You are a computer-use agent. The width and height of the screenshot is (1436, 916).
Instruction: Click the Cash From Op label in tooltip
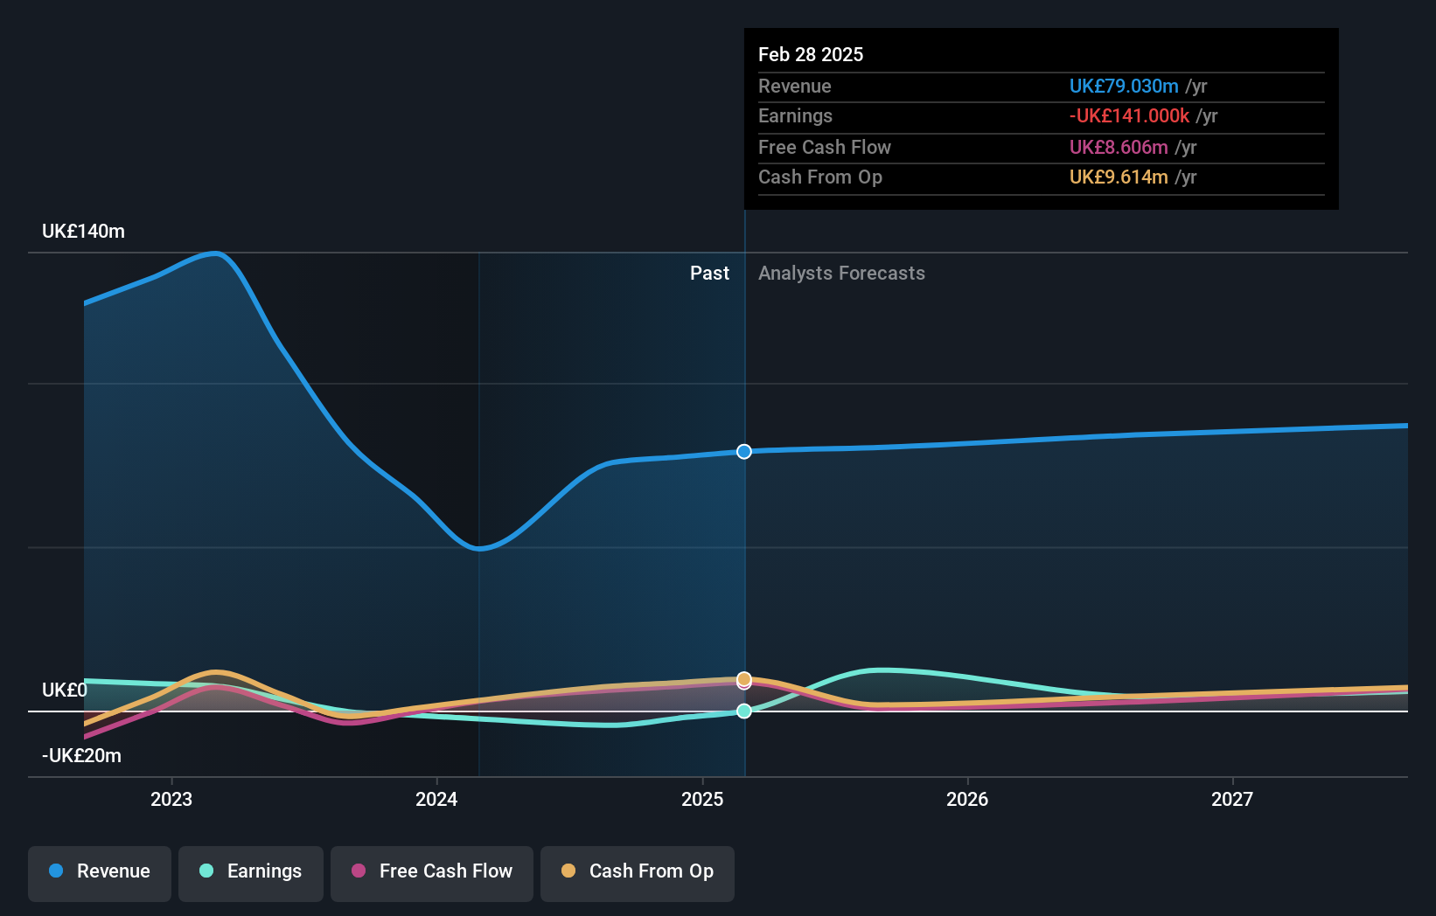point(820,177)
